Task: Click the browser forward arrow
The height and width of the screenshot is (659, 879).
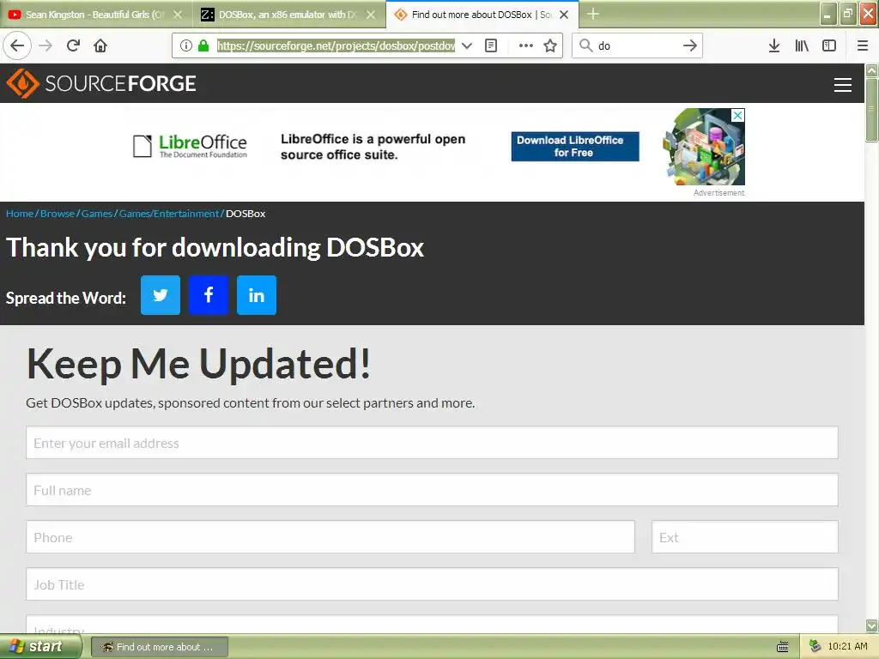Action: click(45, 45)
